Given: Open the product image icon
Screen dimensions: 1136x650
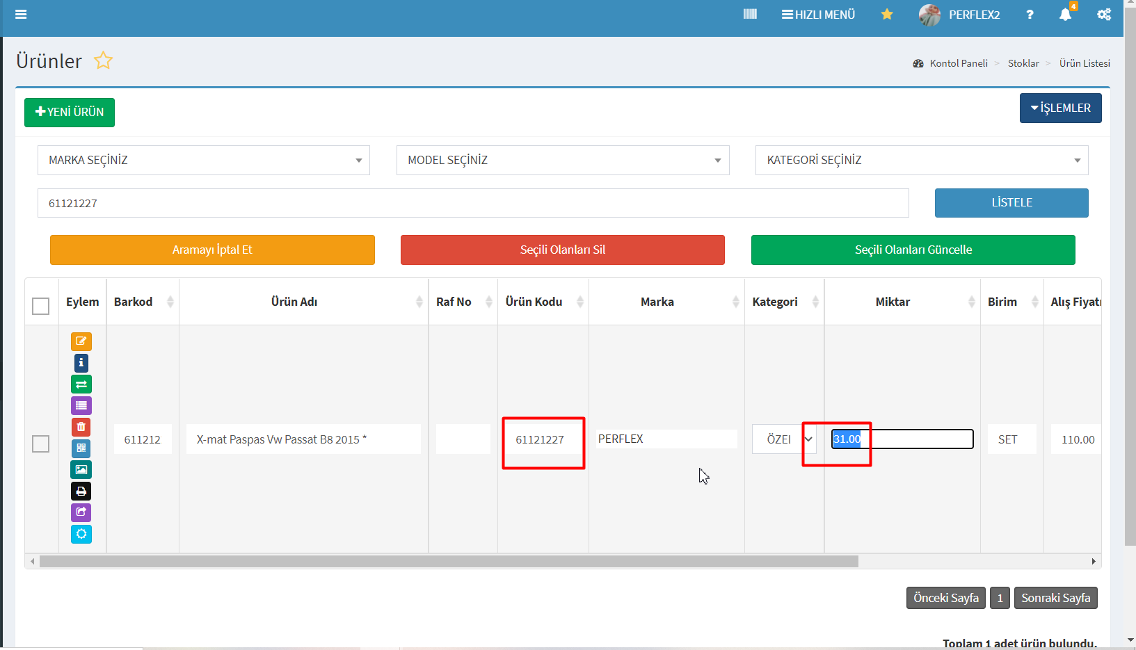Looking at the screenshot, I should 81,470.
